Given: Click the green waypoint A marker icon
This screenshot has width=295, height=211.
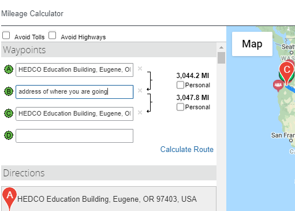Looking at the screenshot, I should (x=9, y=69).
